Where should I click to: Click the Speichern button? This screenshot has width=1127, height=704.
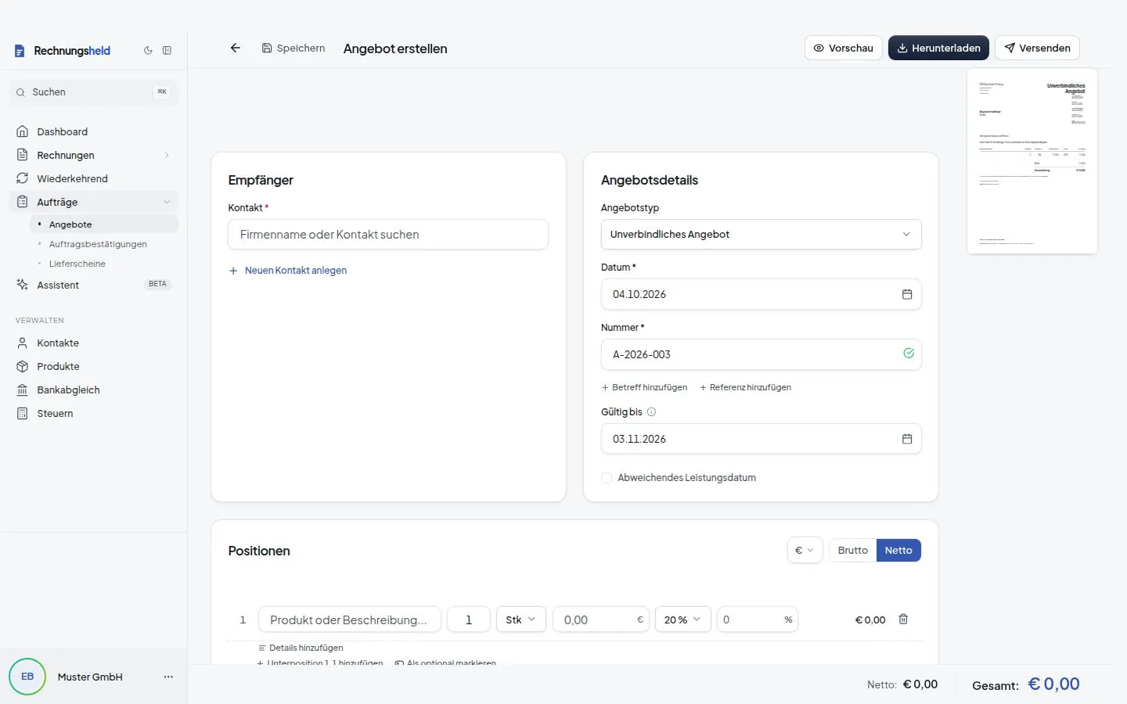tap(293, 48)
